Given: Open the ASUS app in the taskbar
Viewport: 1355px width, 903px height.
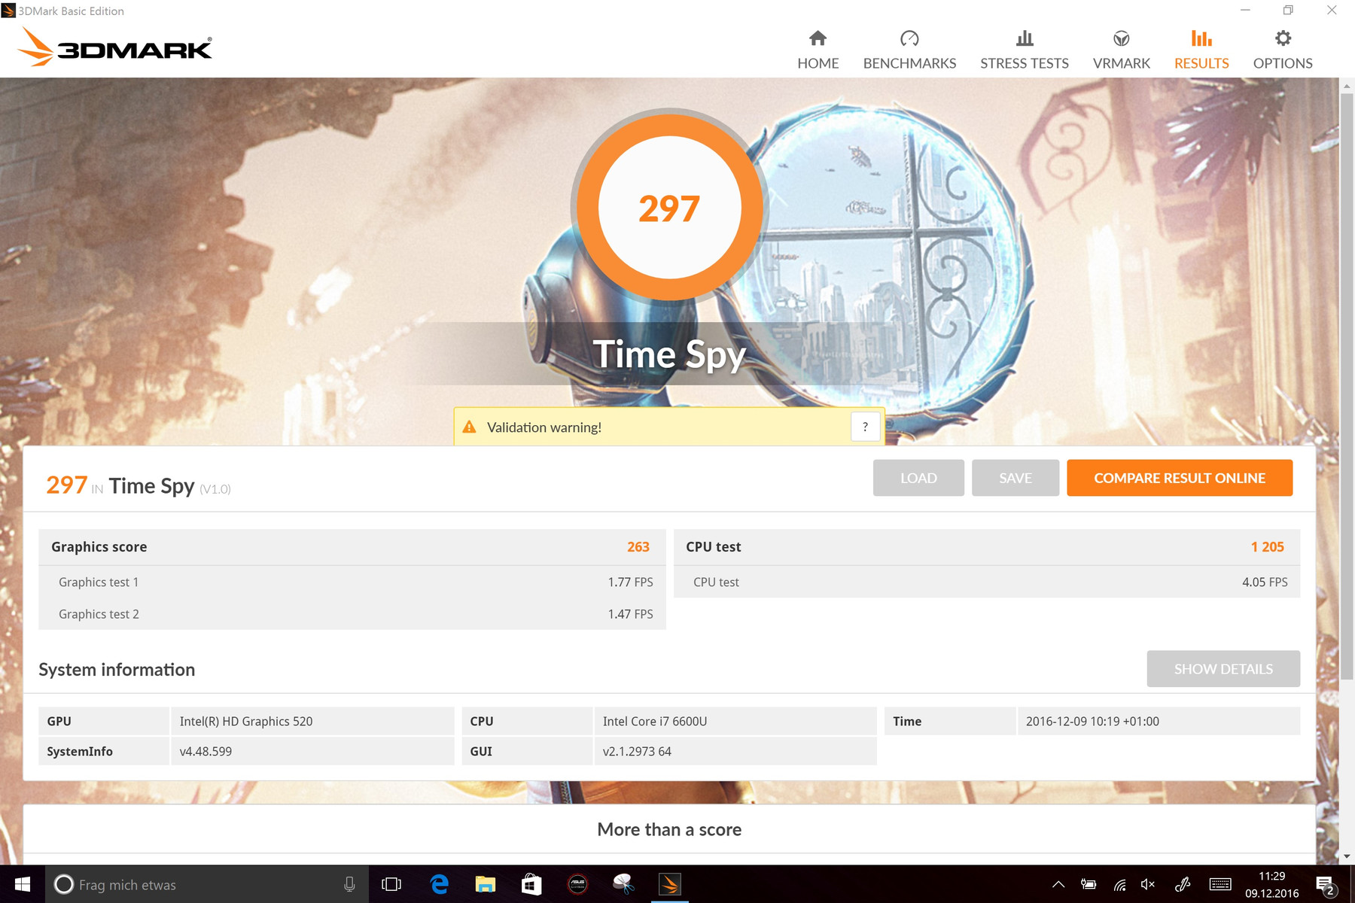Looking at the screenshot, I should point(577,884).
